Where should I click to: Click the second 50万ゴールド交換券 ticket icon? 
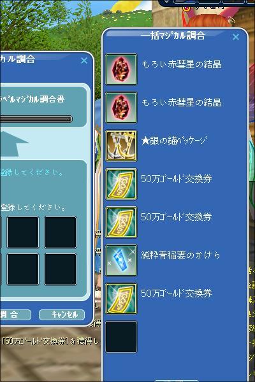coord(121,222)
